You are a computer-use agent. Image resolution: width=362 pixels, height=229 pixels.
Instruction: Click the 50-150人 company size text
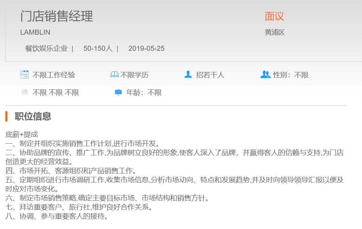[x=98, y=48]
